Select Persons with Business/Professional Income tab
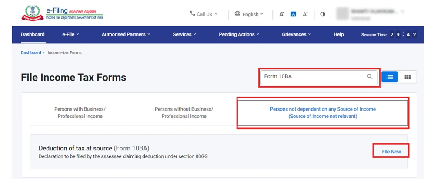The width and height of the screenshot is (424, 179). 80,113
